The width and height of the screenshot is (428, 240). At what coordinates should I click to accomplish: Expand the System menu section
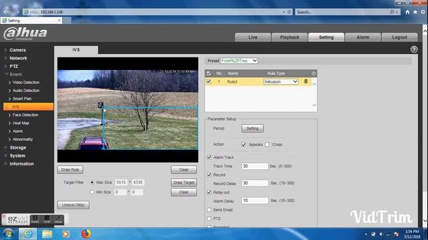pos(17,155)
